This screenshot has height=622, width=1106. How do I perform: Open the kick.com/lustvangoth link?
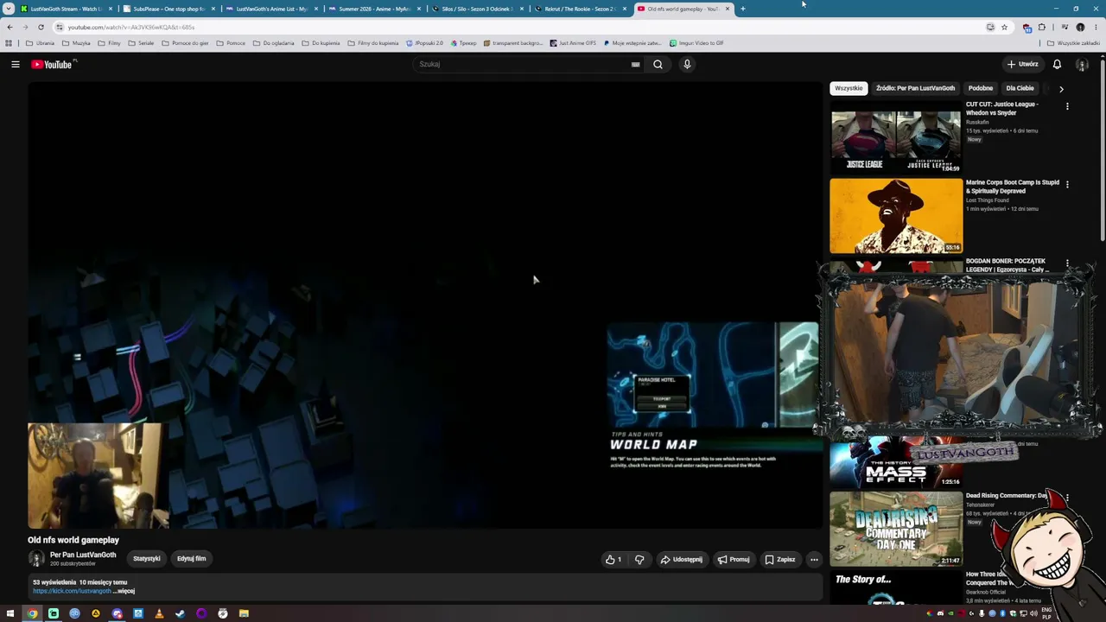(x=72, y=591)
